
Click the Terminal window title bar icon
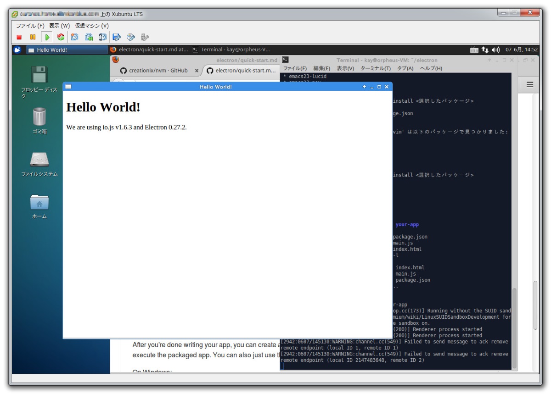point(286,60)
